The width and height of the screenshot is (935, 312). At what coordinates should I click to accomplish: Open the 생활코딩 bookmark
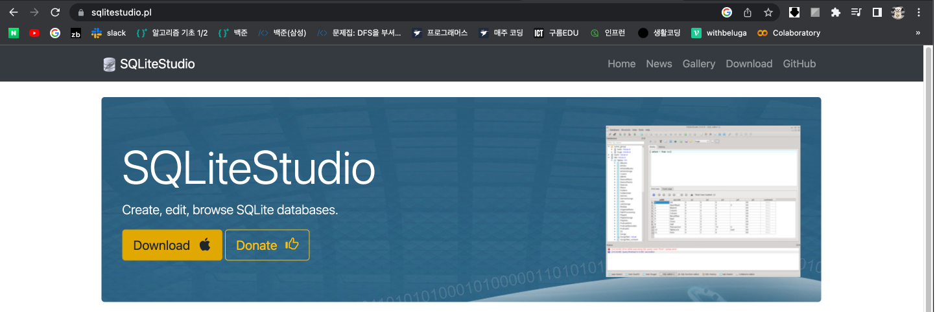click(659, 33)
